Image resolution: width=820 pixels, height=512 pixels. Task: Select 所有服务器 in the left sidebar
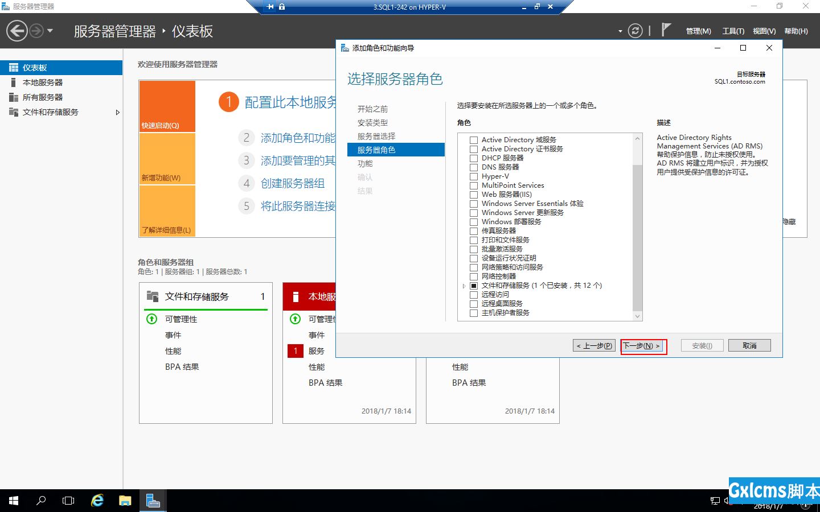tap(61, 97)
